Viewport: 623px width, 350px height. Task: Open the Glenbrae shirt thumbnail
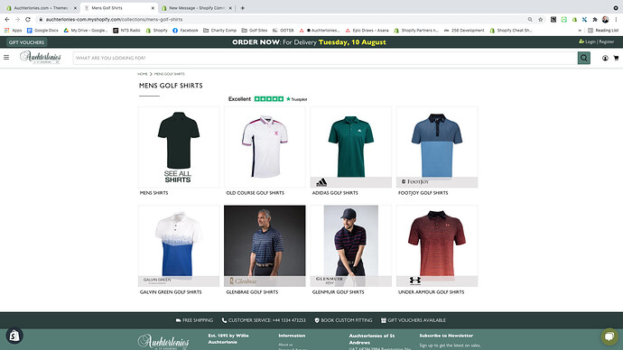click(x=265, y=245)
